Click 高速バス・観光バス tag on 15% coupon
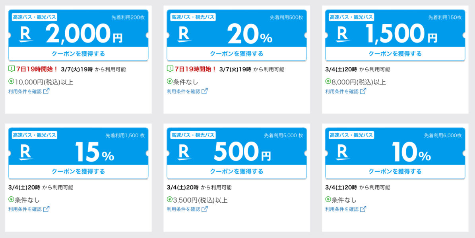This screenshot has height=238, width=475. [x=35, y=135]
